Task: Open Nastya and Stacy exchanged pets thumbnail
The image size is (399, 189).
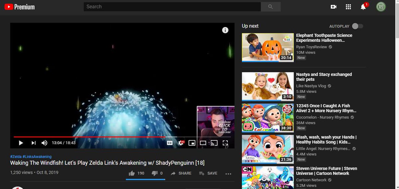Action: point(268,86)
